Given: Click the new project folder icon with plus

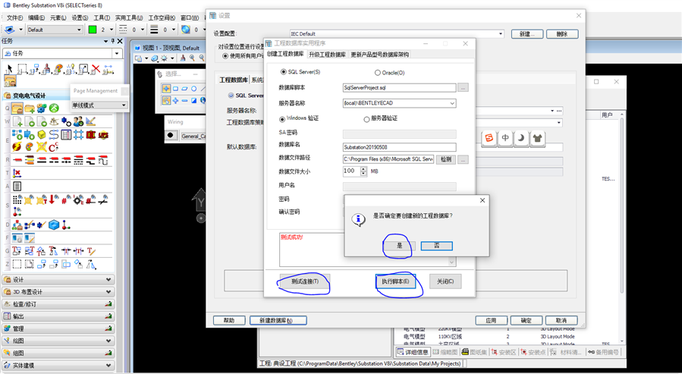Looking at the screenshot, I should pos(30,108).
